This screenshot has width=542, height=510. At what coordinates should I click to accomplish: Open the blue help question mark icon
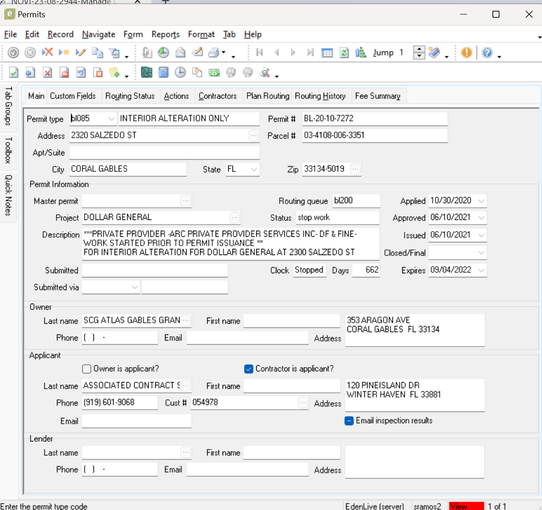point(487,53)
